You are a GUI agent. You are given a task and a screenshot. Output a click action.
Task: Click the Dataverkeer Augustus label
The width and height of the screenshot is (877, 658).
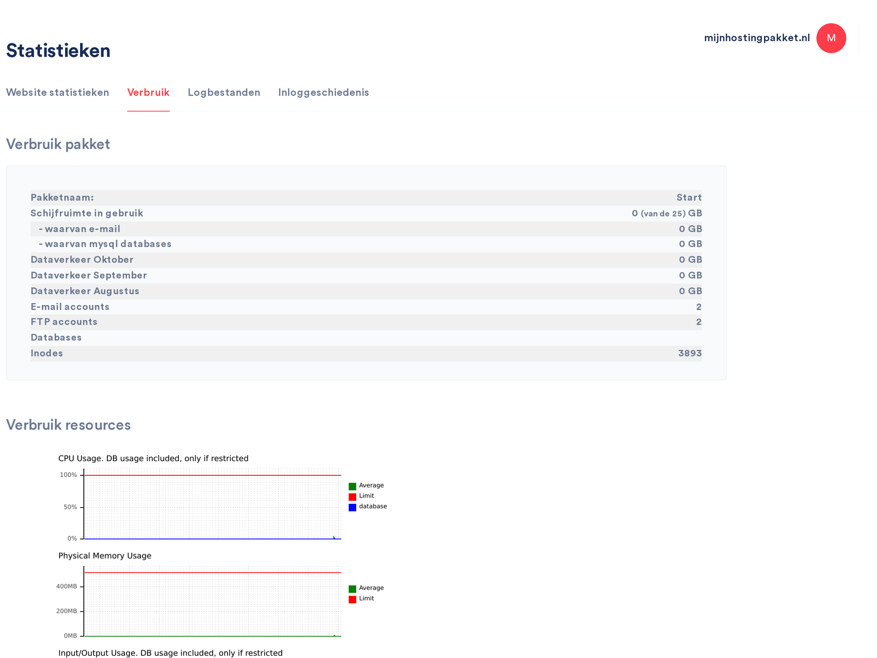85,291
